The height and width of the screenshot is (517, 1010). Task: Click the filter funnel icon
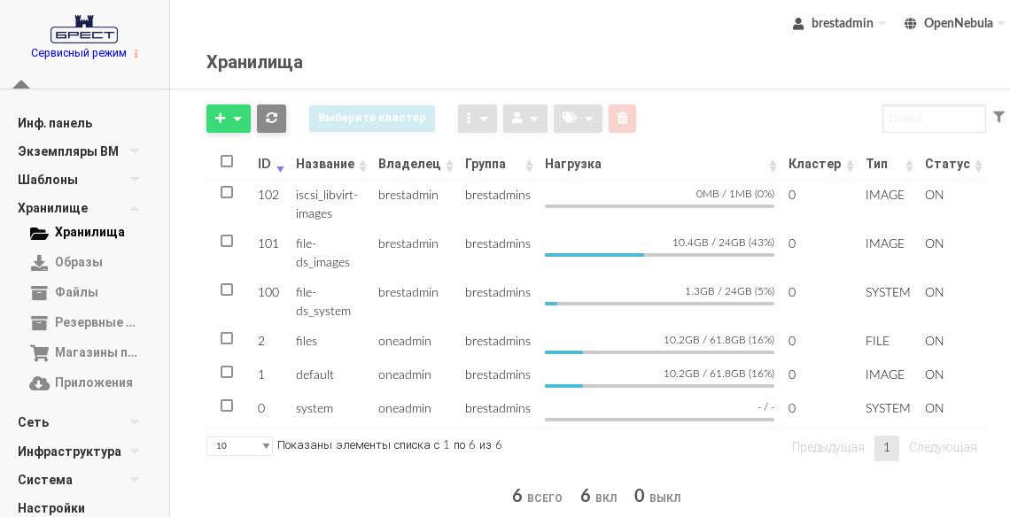(x=998, y=117)
